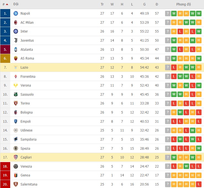Click the AC Milan club crest
The height and width of the screenshot is (188, 204).
[x=16, y=22]
